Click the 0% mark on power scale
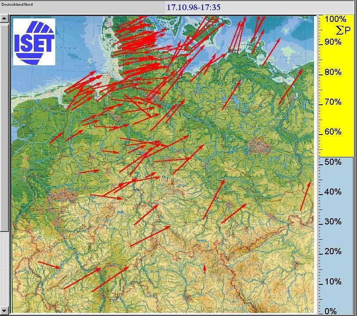This screenshot has height=316, width=357. pyautogui.click(x=331, y=312)
